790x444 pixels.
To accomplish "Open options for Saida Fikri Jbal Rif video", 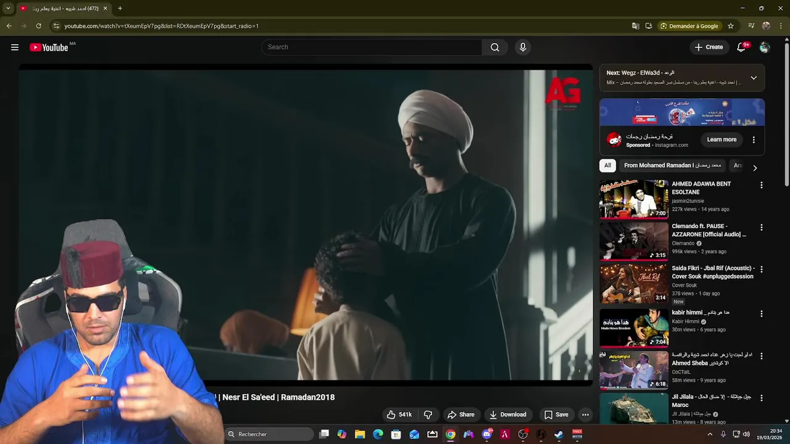I will pyautogui.click(x=761, y=269).
